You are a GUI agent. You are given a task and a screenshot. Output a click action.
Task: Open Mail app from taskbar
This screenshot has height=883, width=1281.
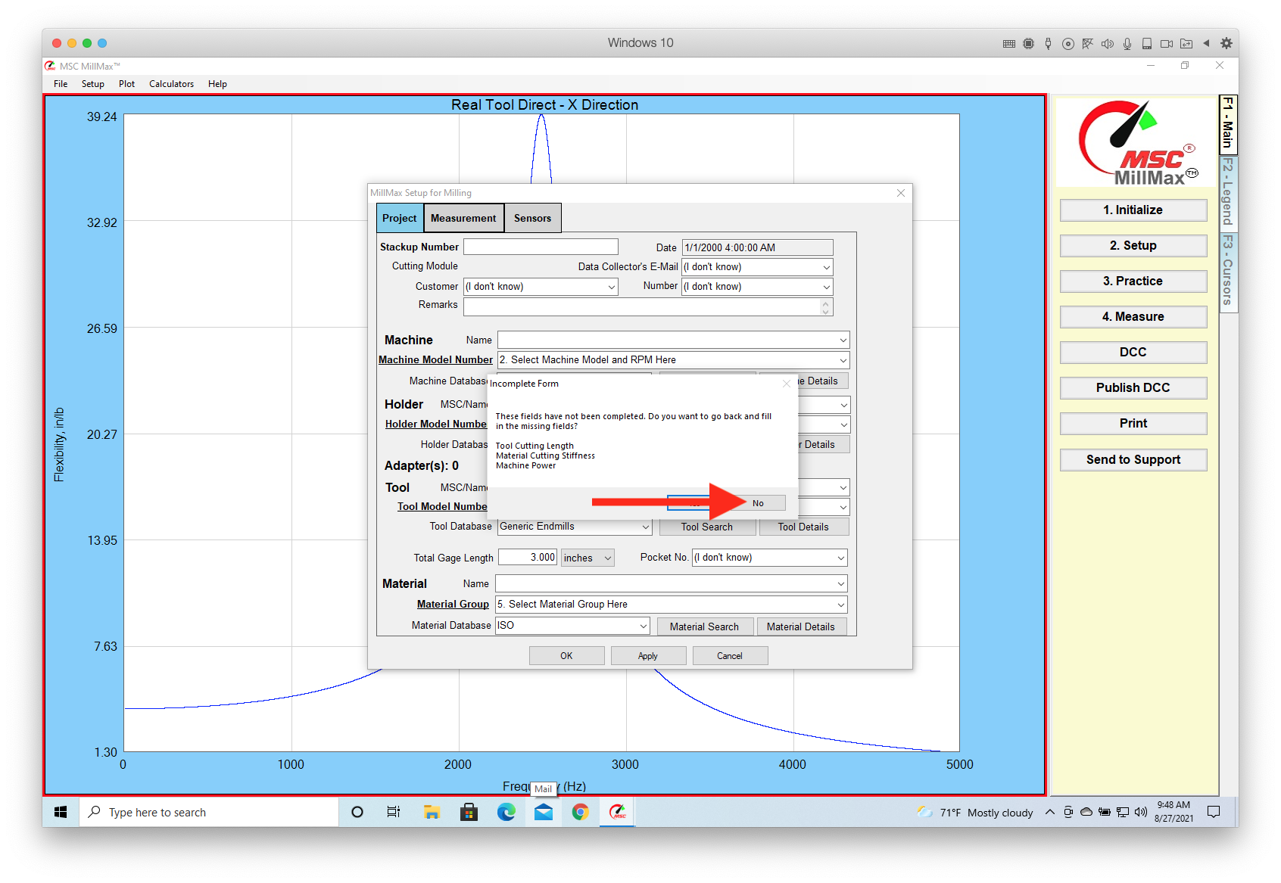click(544, 812)
